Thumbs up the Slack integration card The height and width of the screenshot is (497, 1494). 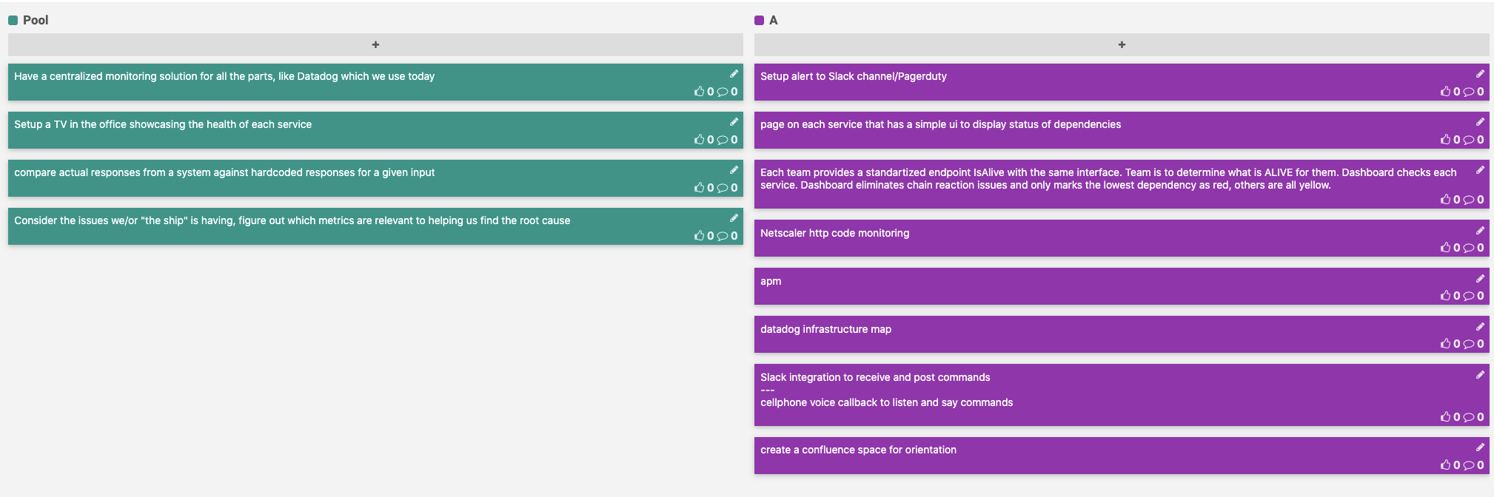pyautogui.click(x=1446, y=417)
